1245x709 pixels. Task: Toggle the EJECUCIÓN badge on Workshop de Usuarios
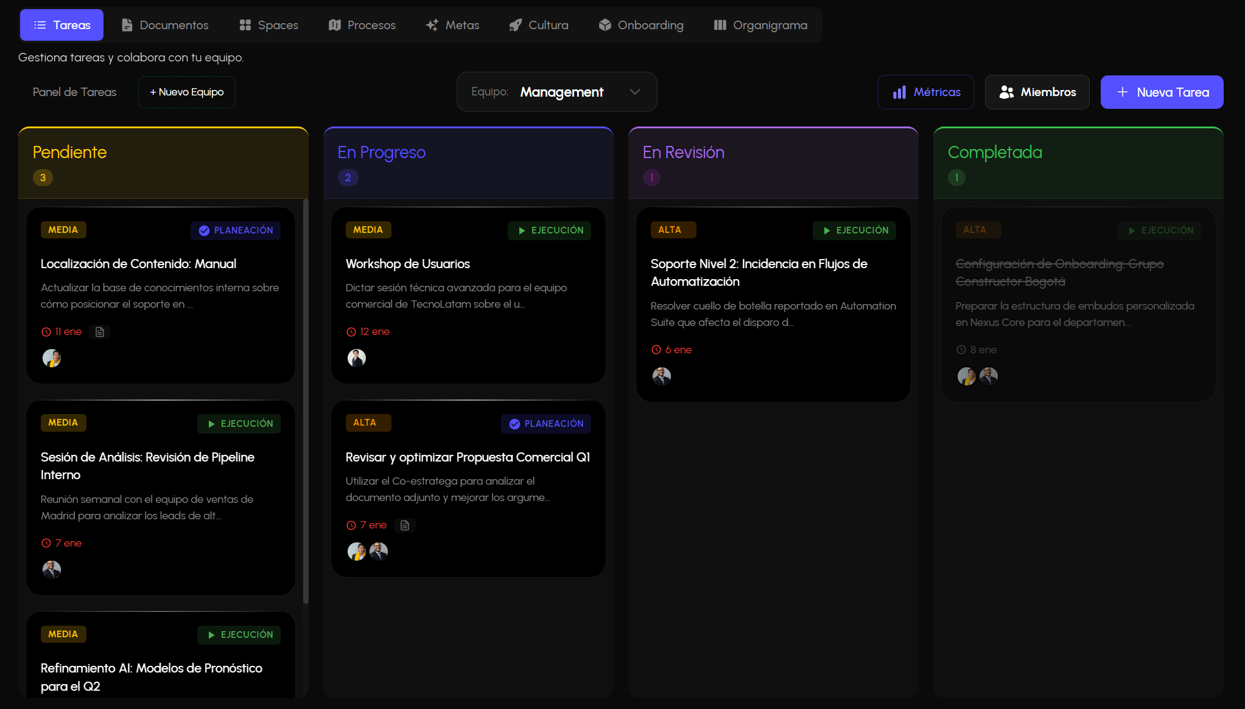pos(549,230)
